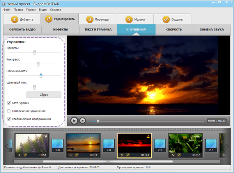Close the ВидеоМОНТАЖ window

tap(227, 2)
